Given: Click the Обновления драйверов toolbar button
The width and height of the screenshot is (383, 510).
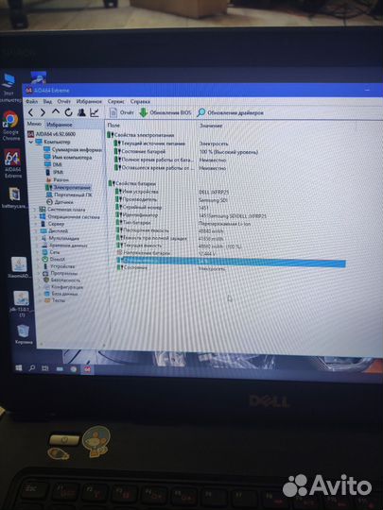Looking at the screenshot, I should [231, 113].
